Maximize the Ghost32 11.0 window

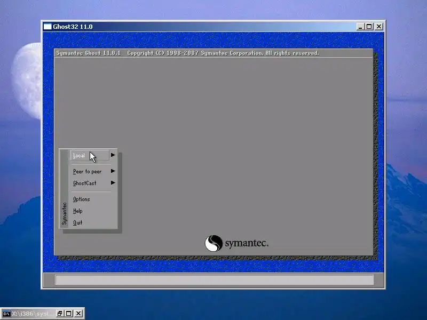pyautogui.click(x=369, y=26)
